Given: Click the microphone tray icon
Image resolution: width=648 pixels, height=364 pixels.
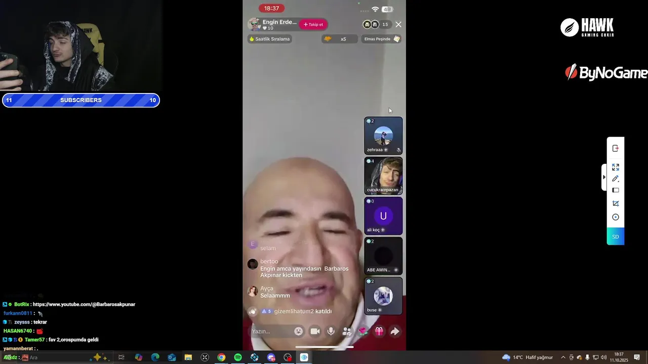Looking at the screenshot, I should [x=587, y=357].
